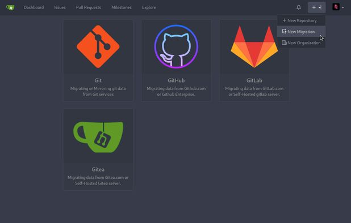Toggle the plus create dropdown
The image size is (351, 223).
coord(316,7)
